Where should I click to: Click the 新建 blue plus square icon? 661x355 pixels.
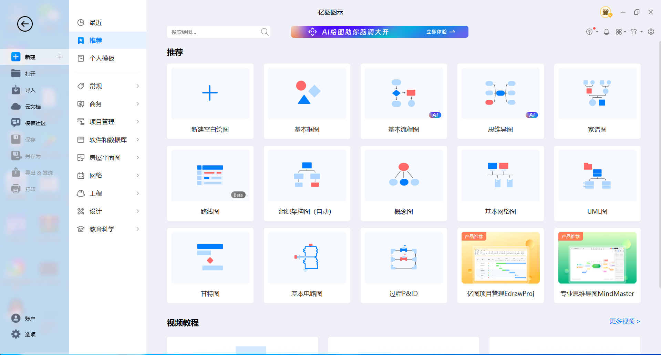(16, 57)
